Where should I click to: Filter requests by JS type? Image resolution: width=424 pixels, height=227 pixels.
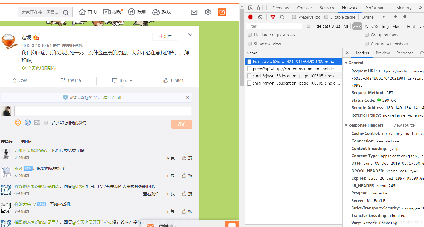tap(366, 26)
